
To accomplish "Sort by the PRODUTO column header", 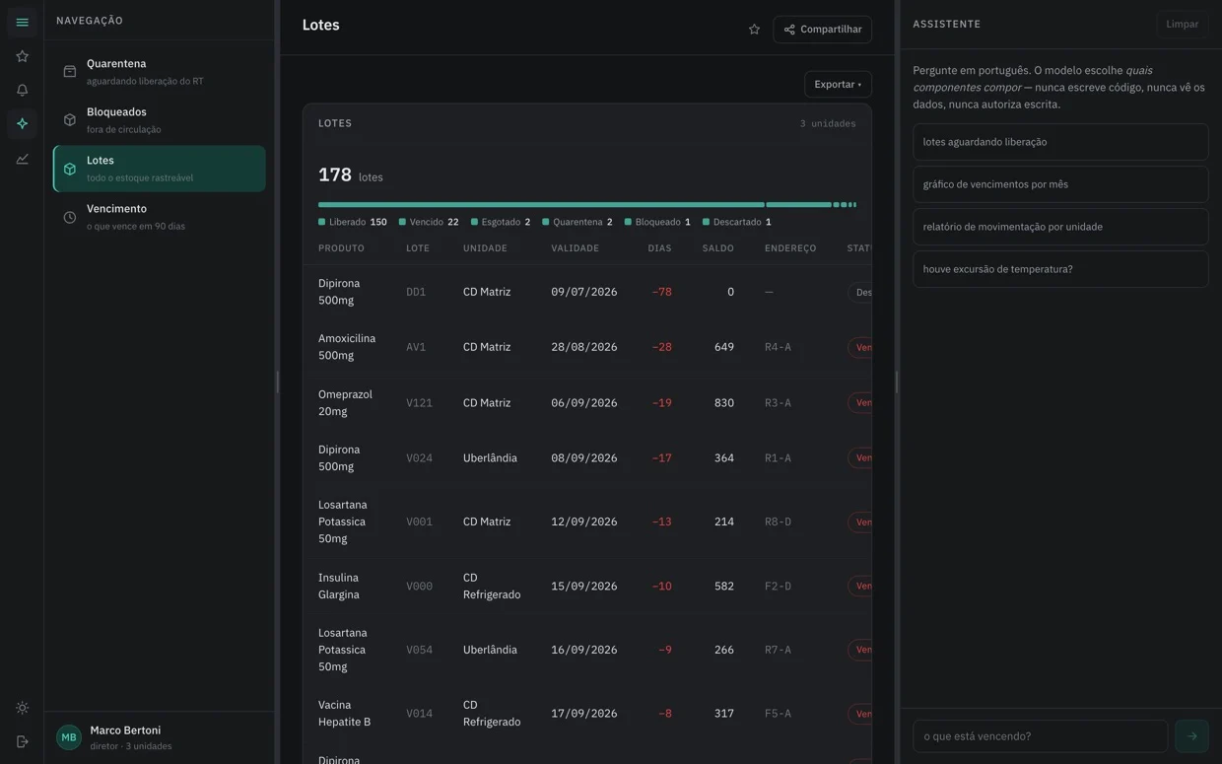I will click(341, 248).
